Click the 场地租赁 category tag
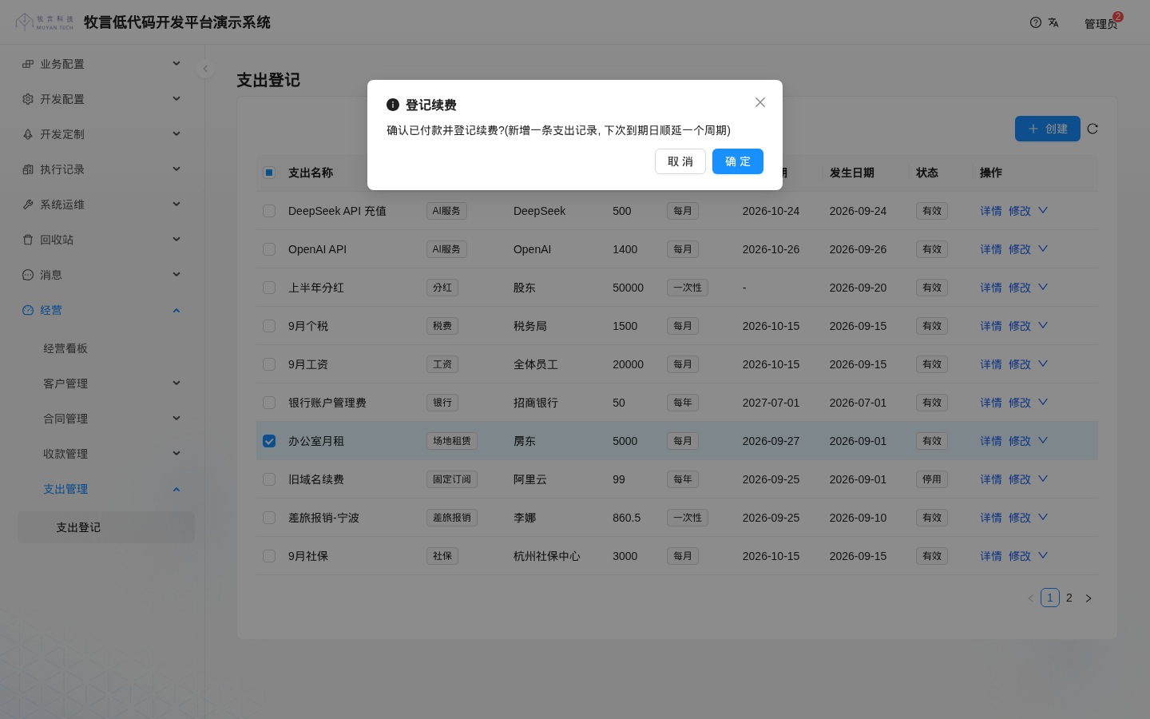This screenshot has width=1150, height=719. [452, 441]
